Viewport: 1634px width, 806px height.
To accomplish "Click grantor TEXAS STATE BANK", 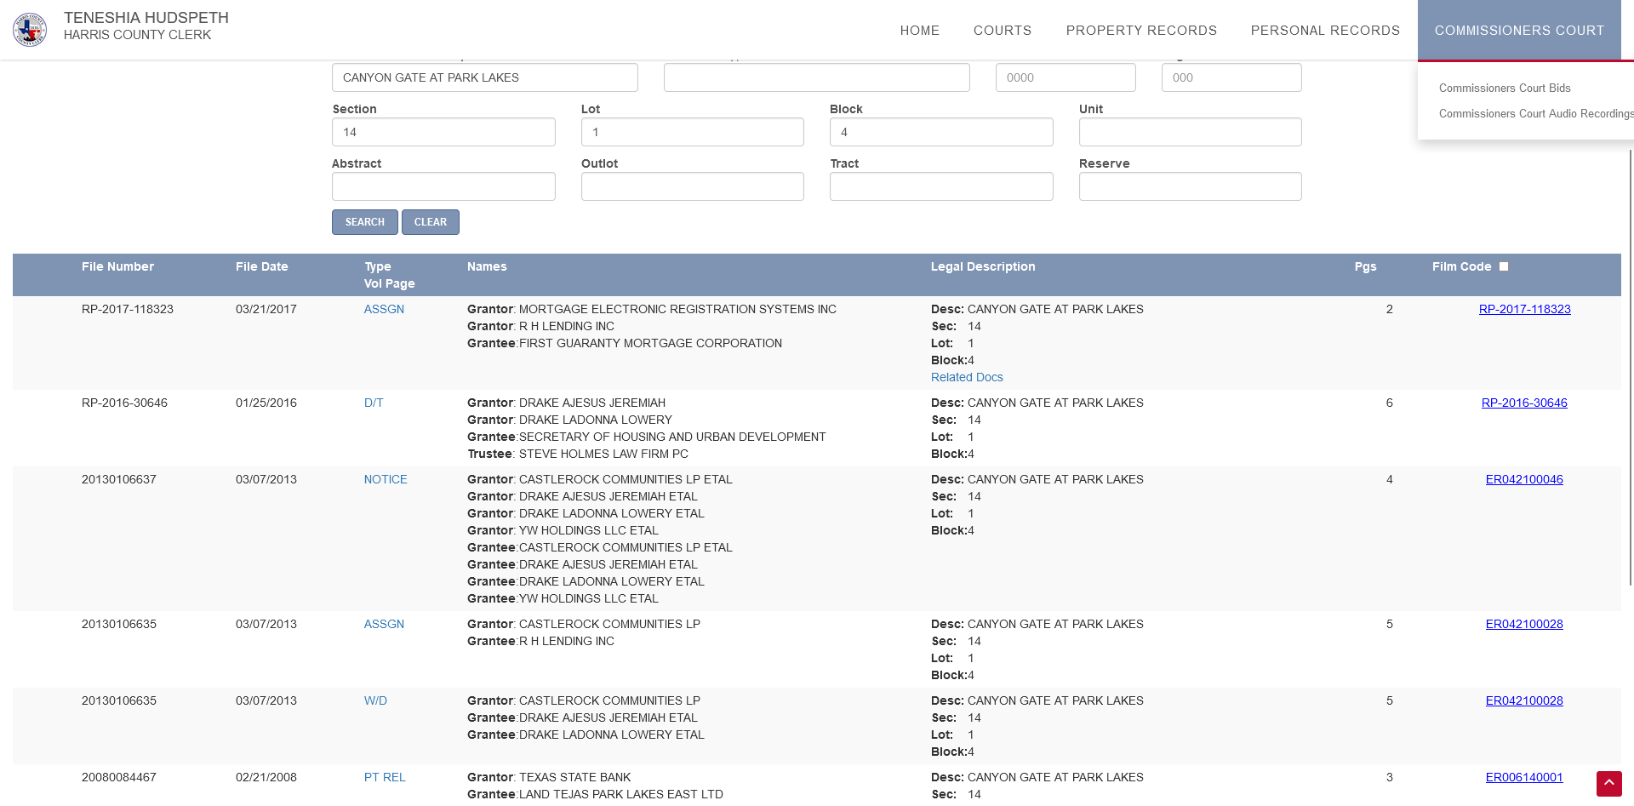I will (x=575, y=777).
